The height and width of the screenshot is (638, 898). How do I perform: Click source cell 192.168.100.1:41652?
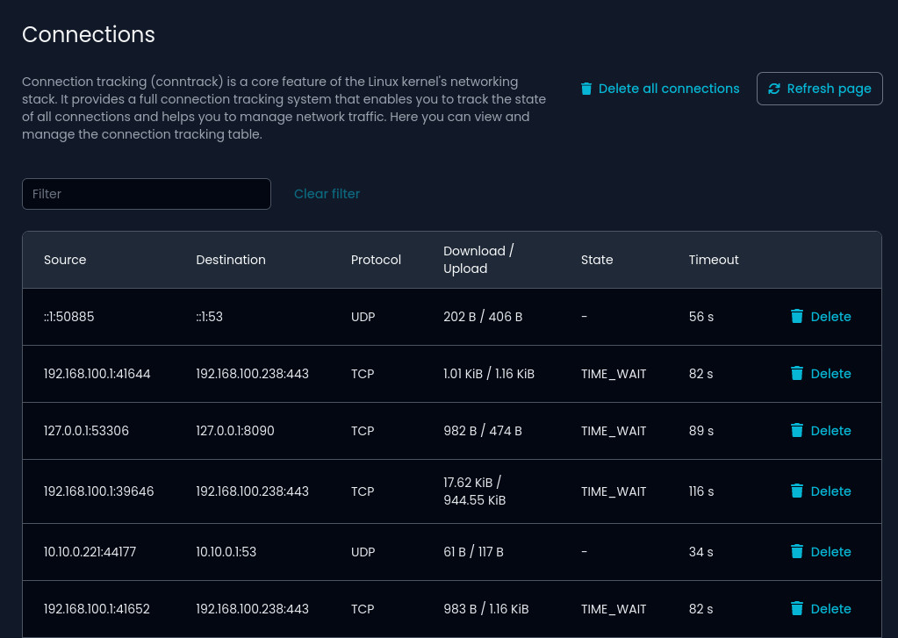(97, 609)
